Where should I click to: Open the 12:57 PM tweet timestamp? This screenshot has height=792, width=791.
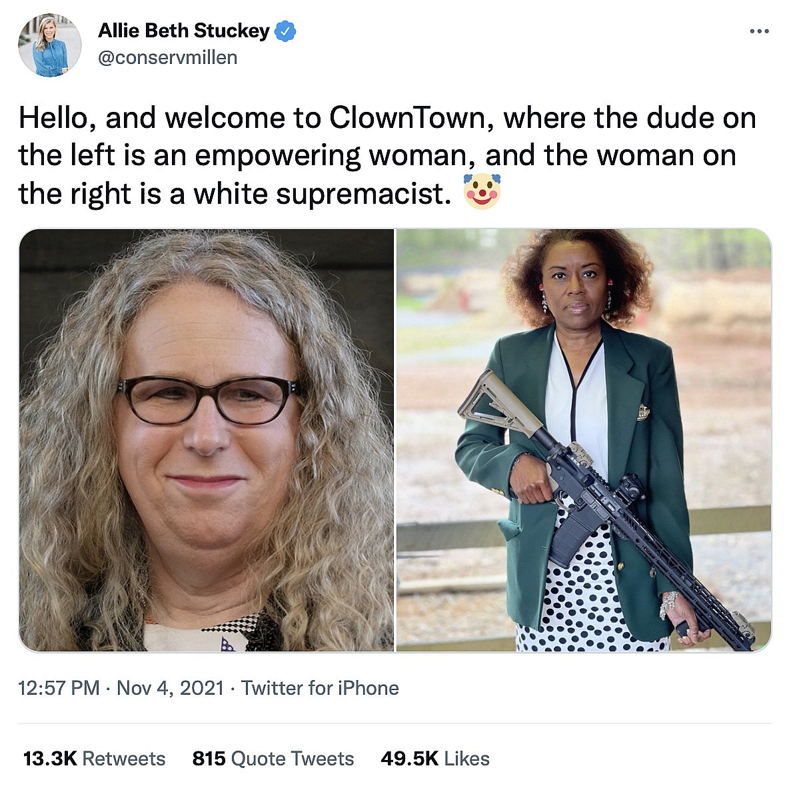click(59, 688)
